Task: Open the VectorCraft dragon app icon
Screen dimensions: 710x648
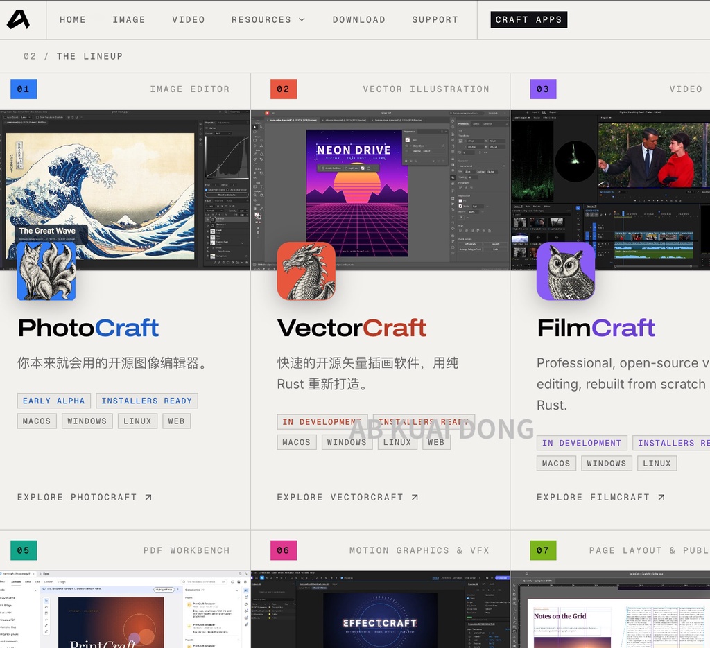Action: pyautogui.click(x=306, y=271)
